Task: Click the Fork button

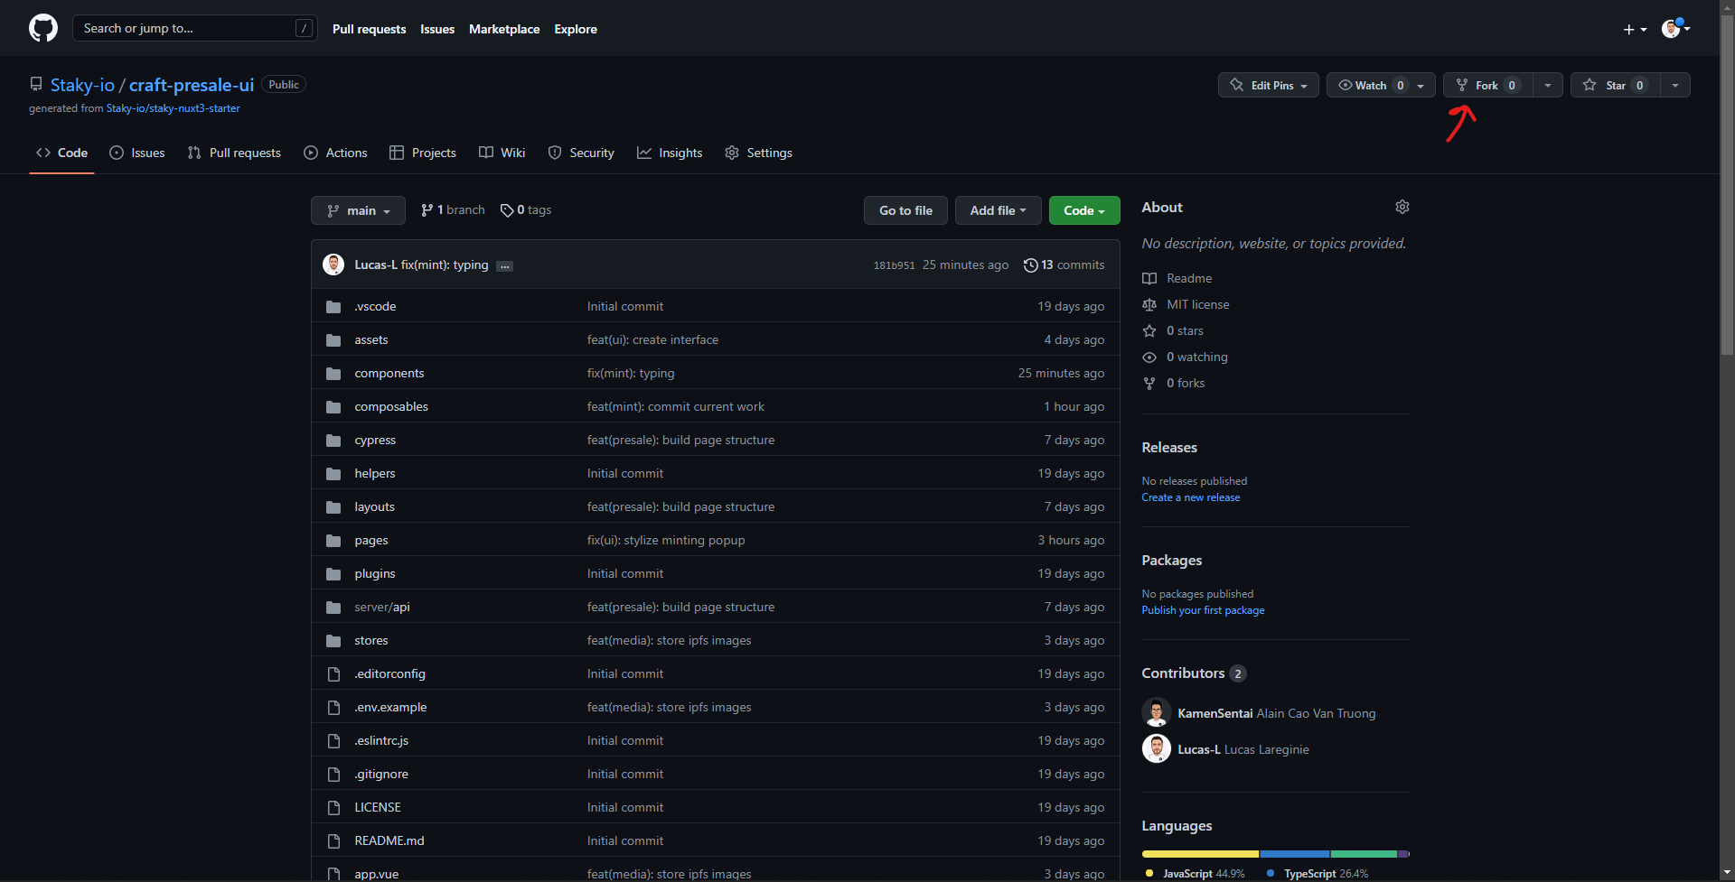Action: pyautogui.click(x=1488, y=85)
